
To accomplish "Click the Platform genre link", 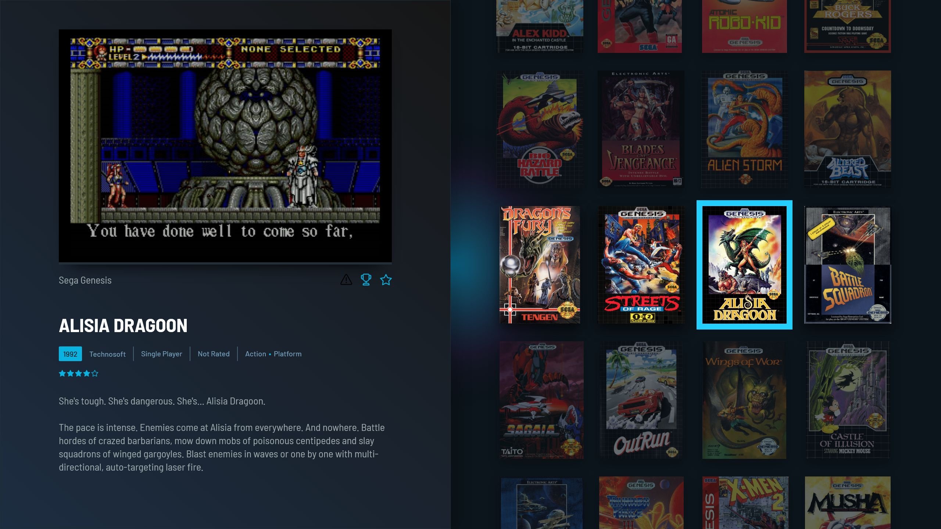I will pyautogui.click(x=287, y=354).
